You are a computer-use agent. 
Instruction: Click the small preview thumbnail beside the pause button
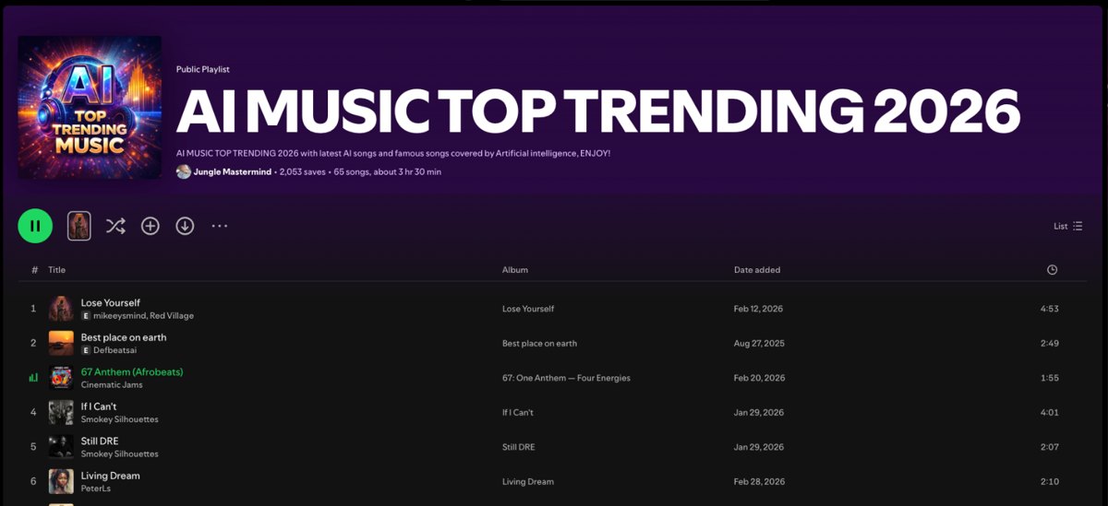coord(79,226)
